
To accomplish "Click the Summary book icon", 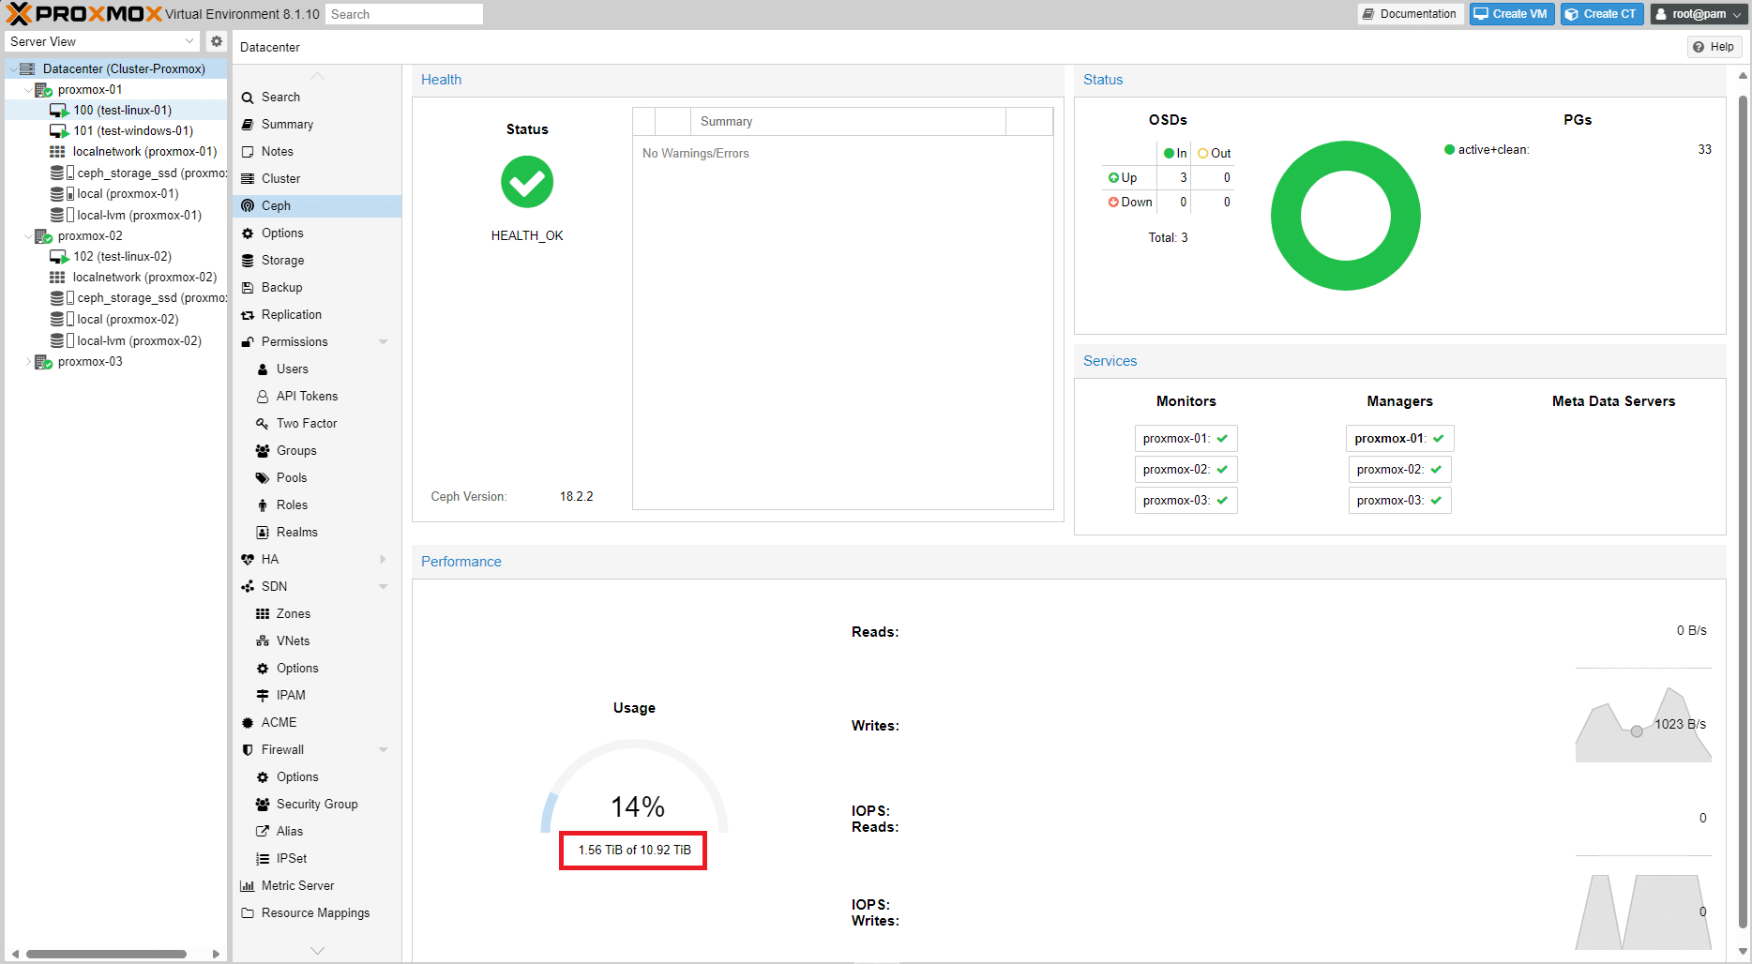I will click(248, 125).
